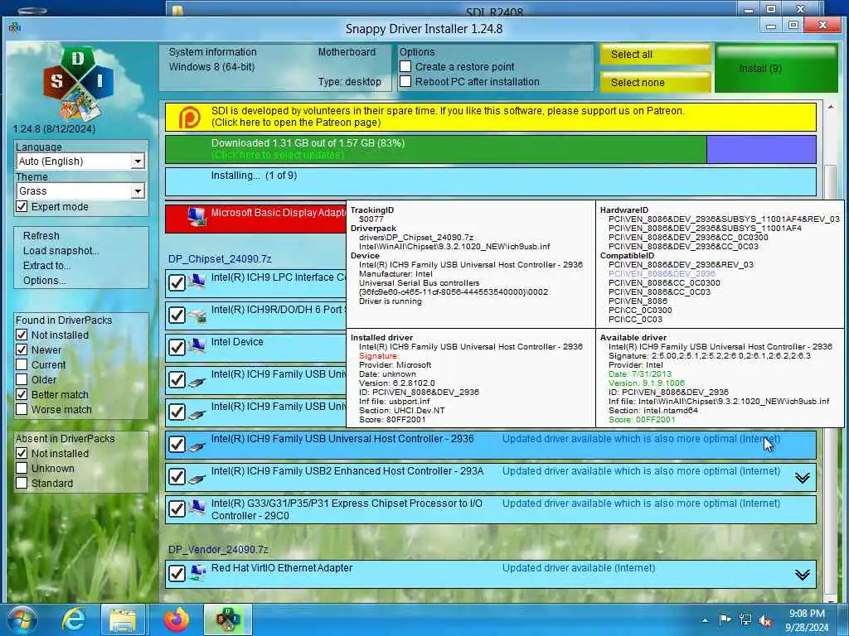The image size is (849, 636).
Task: Uncheck the Newer filter
Action: point(22,350)
